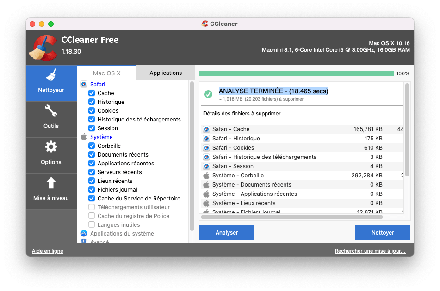Screen dimensions: 440x291
Task: Select the Safari - Cache 165,781 KB value
Action: coord(368,129)
